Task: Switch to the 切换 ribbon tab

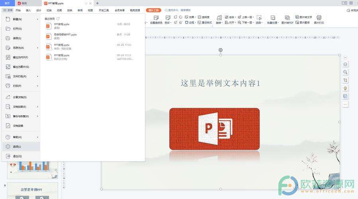Action: click(49, 10)
